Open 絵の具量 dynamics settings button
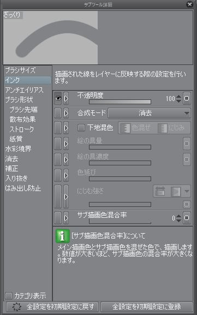Screen dimensions: 197x315 click(x=187, y=144)
